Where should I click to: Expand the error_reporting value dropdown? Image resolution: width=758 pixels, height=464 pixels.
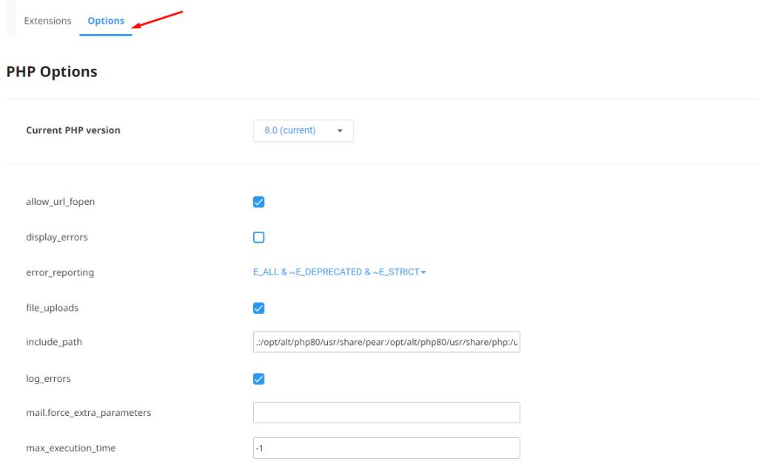tap(339, 272)
